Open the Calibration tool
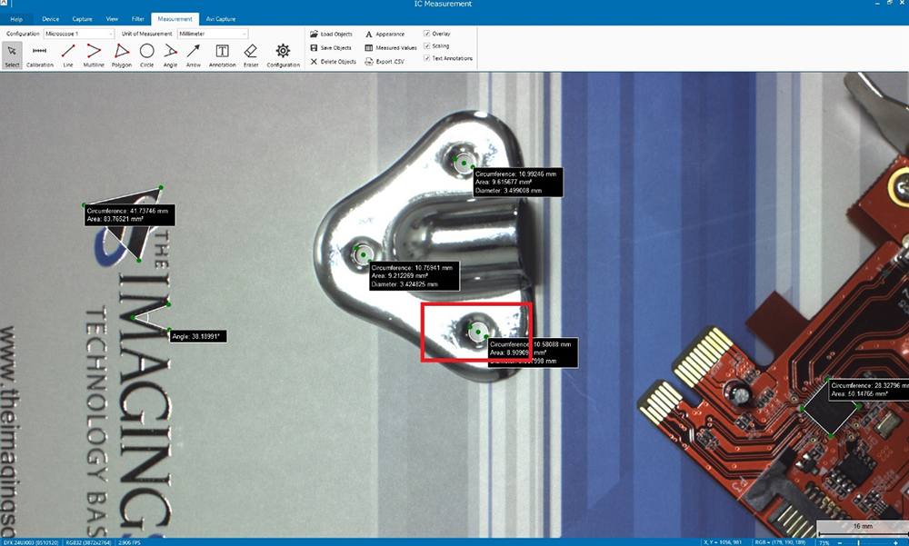909x546 pixels. tap(39, 55)
